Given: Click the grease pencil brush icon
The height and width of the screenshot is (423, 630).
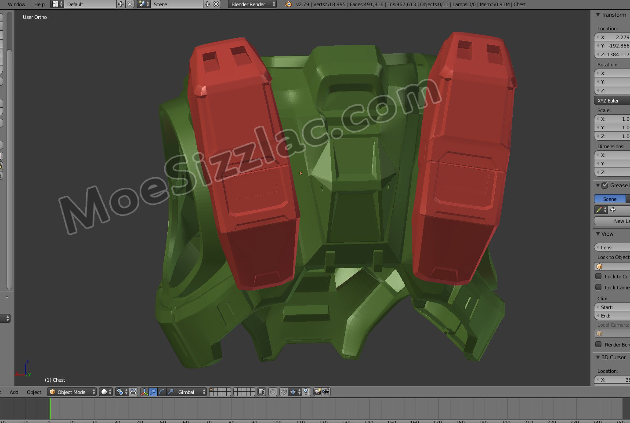Looking at the screenshot, I should click(600, 210).
